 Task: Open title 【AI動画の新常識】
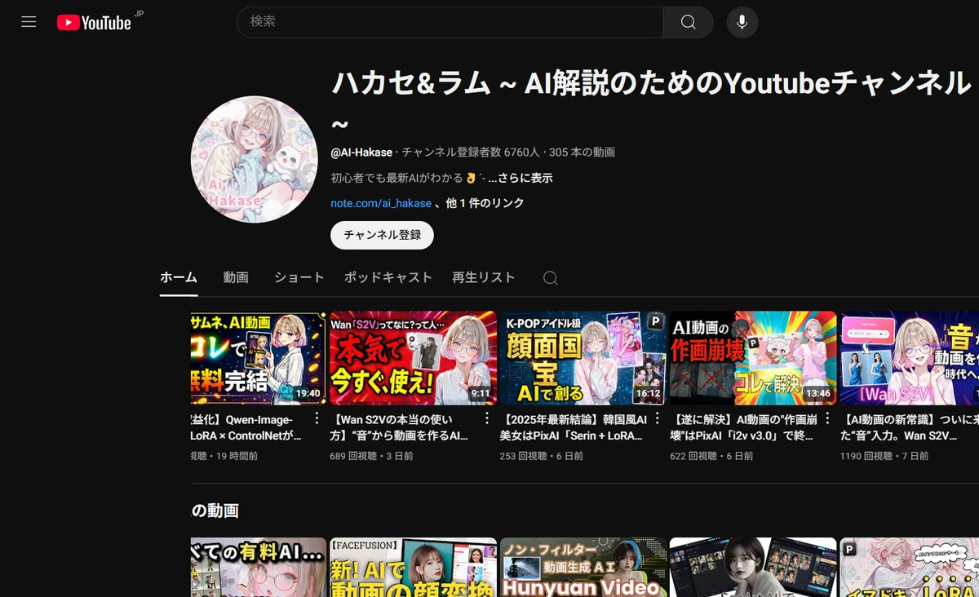click(x=909, y=427)
